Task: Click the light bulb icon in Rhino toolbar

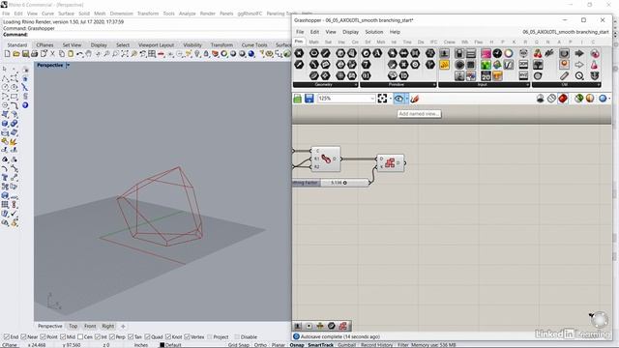Action: point(197,54)
